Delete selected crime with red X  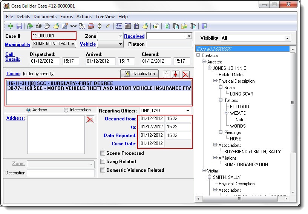(x=185, y=74)
